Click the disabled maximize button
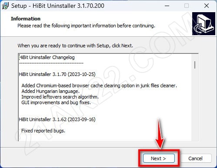The image size is (217, 168). pyautogui.click(x=187, y=6)
